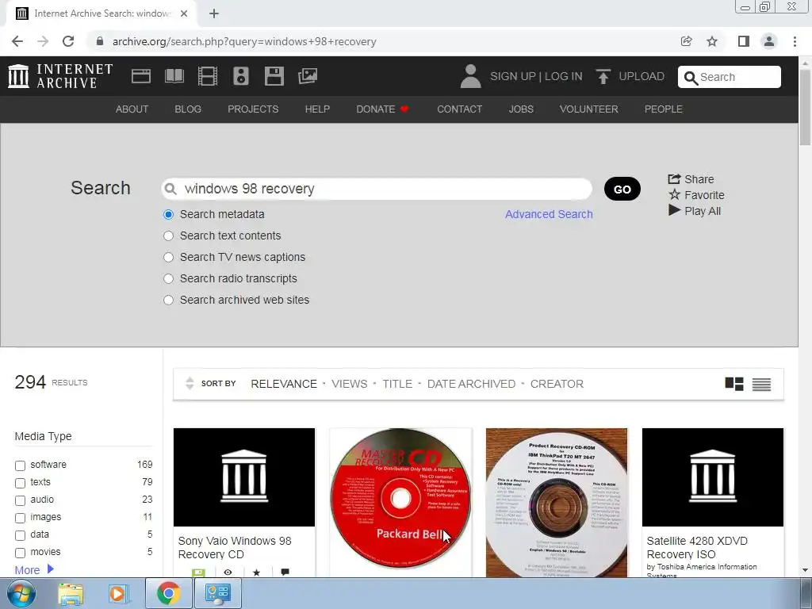The width and height of the screenshot is (812, 609).
Task: Open Sony Vaio Windows 98 Recovery CD title
Action: pos(235,547)
